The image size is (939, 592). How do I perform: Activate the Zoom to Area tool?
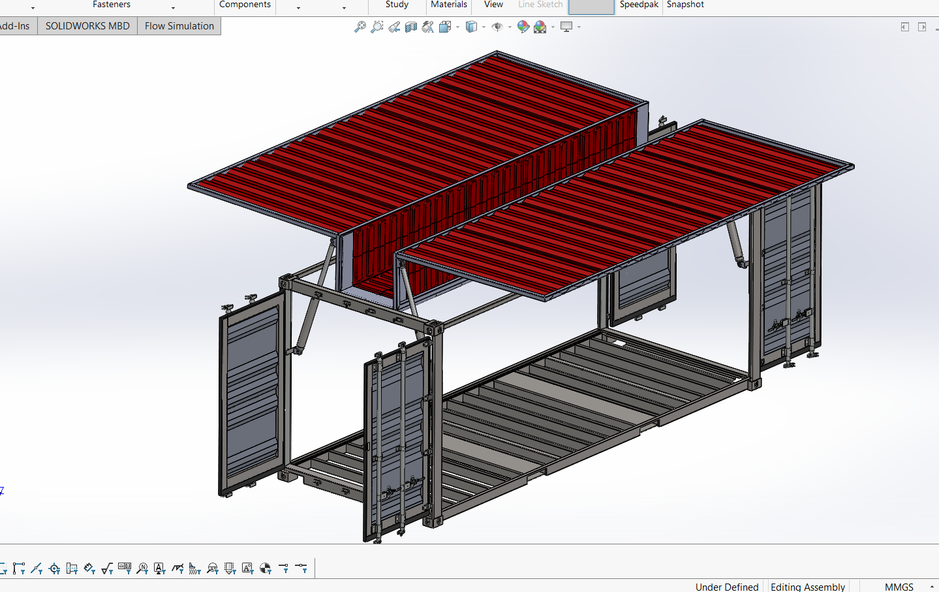coord(377,27)
